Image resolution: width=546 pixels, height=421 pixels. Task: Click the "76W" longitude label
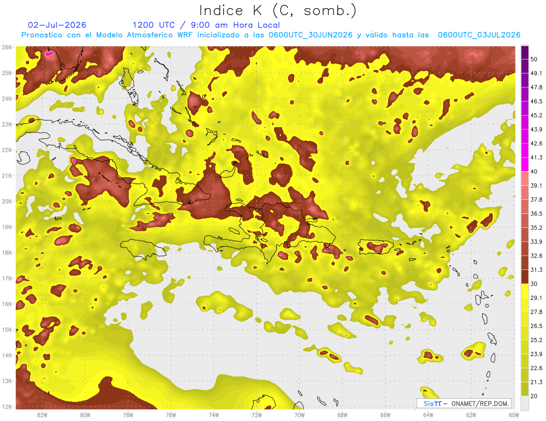point(171,415)
